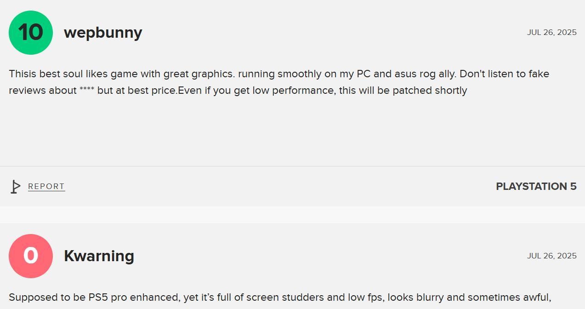
Task: Click the JUL 26, 2025 date on wepbunny's review
Action: [x=552, y=33]
